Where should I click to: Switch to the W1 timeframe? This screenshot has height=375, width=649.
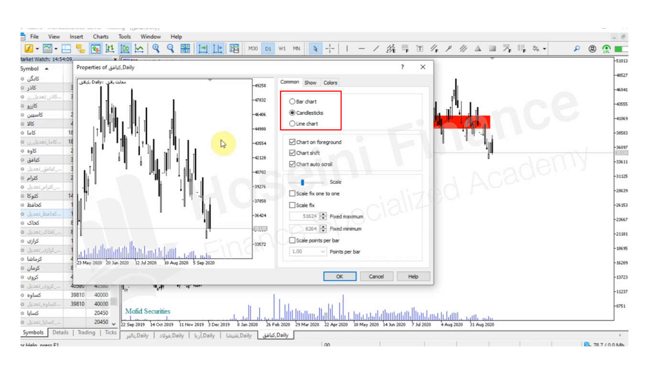point(282,49)
